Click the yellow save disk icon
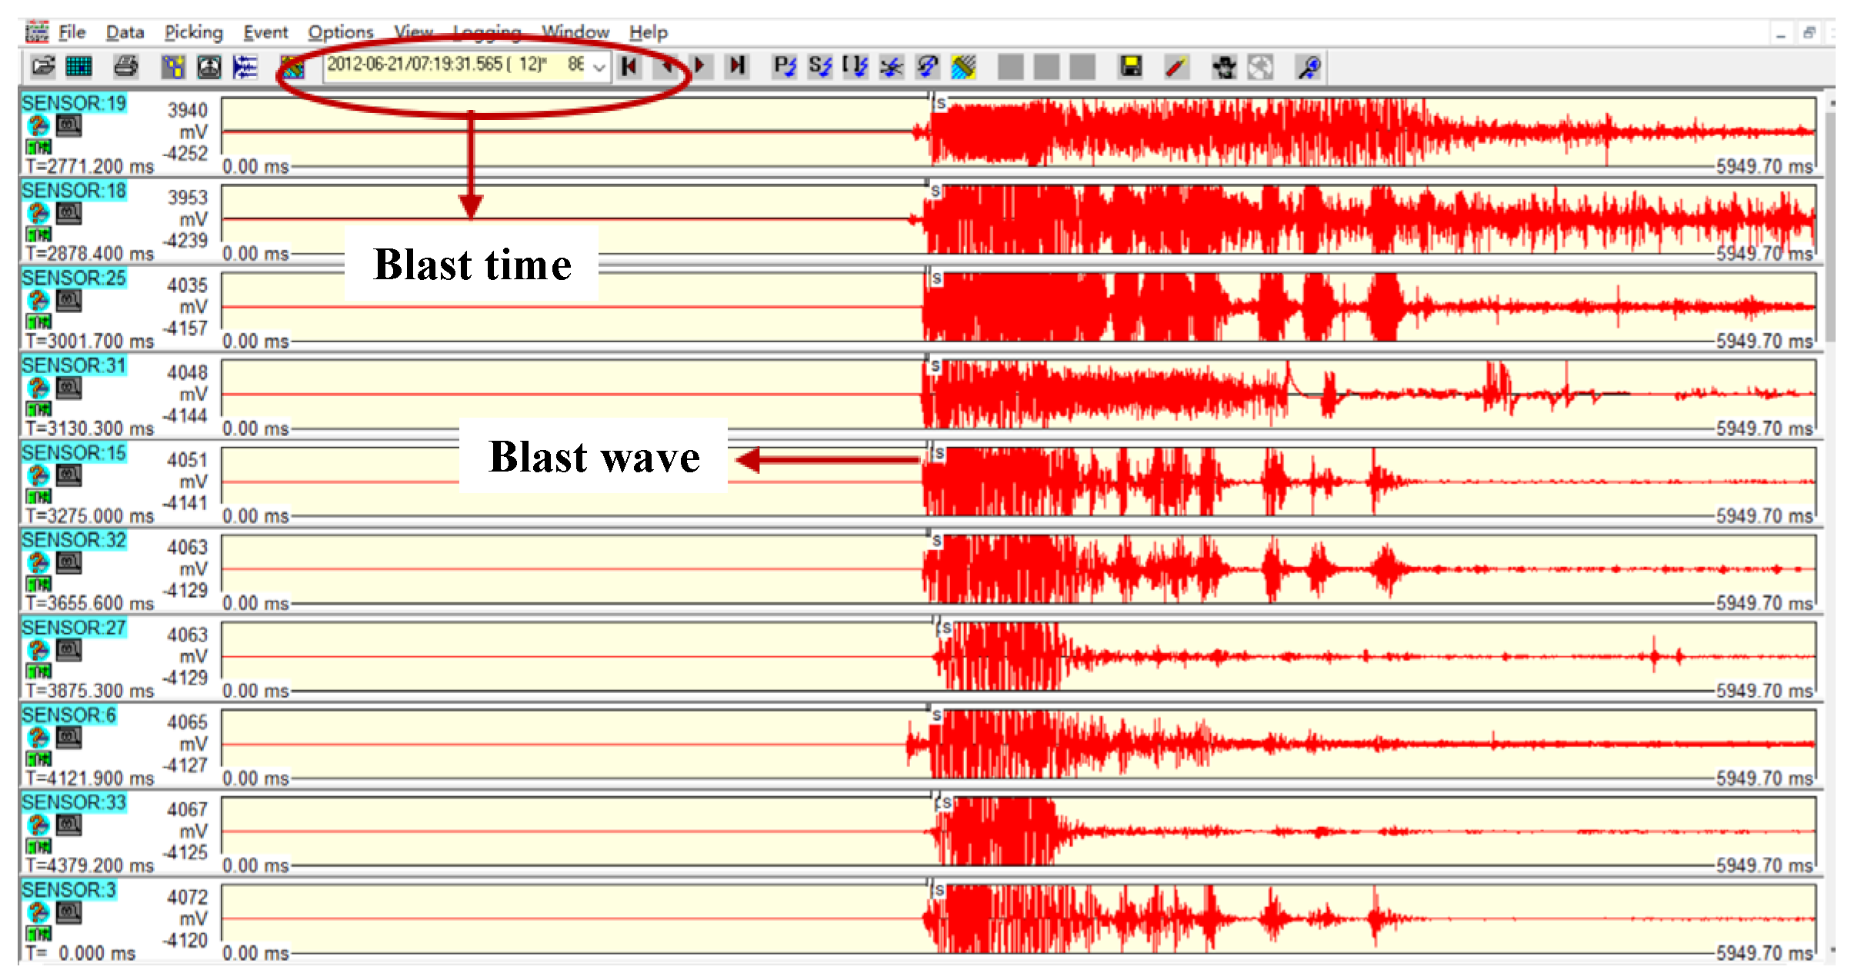 [1130, 67]
